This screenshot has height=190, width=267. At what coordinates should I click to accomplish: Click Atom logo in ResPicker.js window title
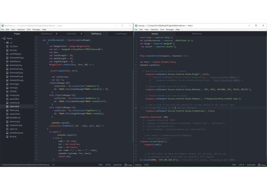pos(3,25)
